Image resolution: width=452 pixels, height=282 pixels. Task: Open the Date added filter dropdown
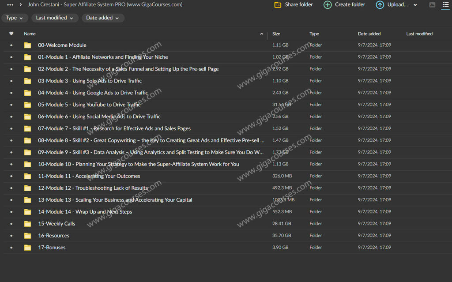(102, 18)
